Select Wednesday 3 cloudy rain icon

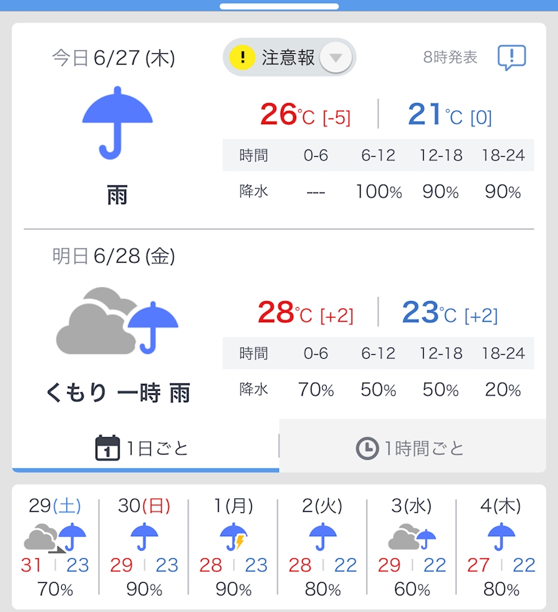pos(412,536)
